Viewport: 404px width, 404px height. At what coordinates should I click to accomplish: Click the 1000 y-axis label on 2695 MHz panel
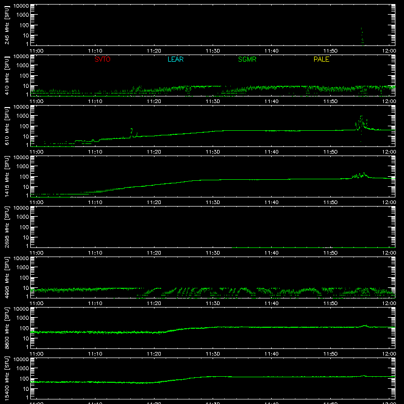pyautogui.click(x=23, y=217)
